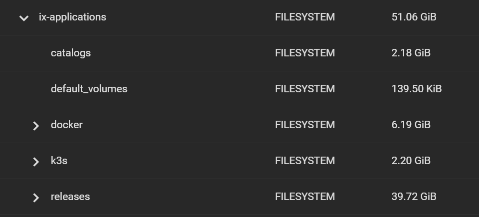
Task: Click the 2.18 GiB catalogs size
Action: [411, 53]
